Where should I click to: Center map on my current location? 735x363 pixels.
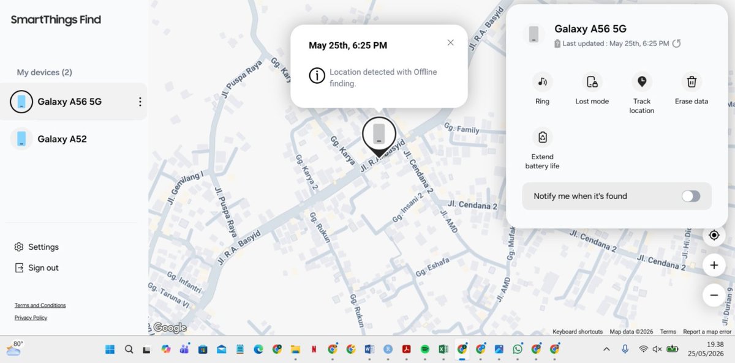[714, 235]
